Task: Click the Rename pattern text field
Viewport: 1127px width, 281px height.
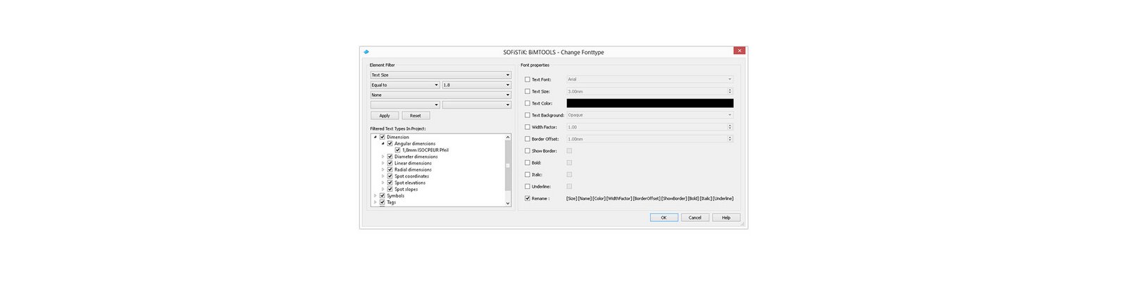Action: click(650, 199)
